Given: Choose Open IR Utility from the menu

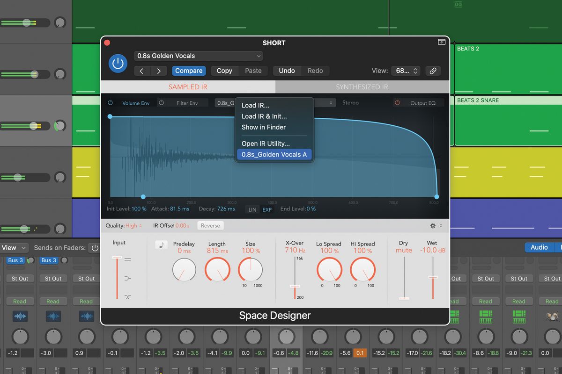Looking at the screenshot, I should pyautogui.click(x=266, y=143).
